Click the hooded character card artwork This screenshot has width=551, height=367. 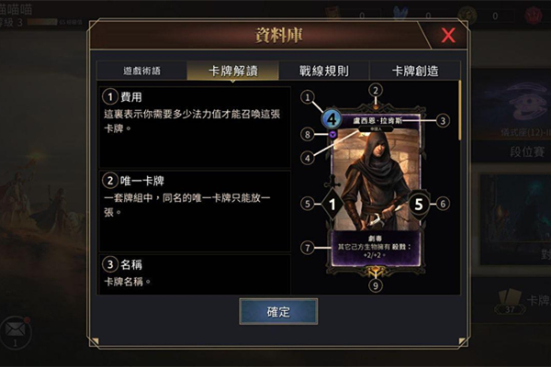pos(376,181)
